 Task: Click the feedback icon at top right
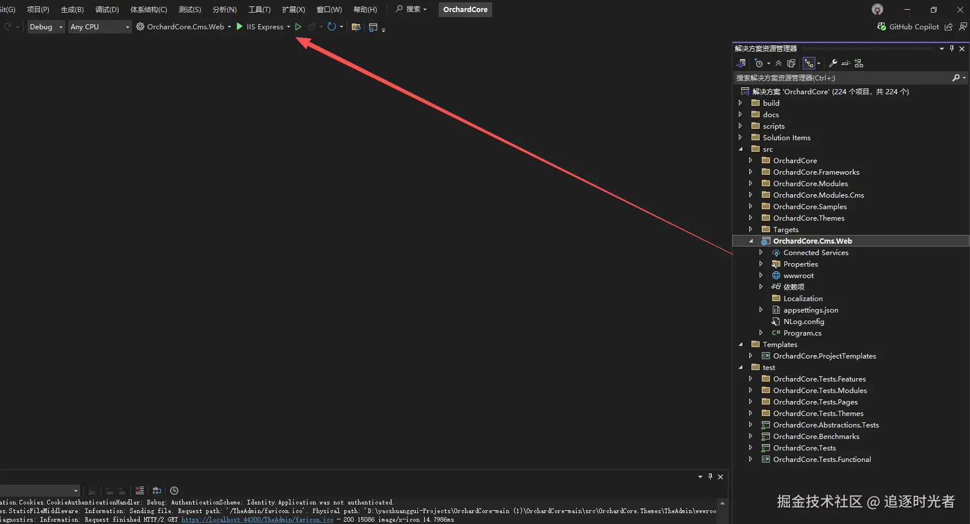click(963, 26)
